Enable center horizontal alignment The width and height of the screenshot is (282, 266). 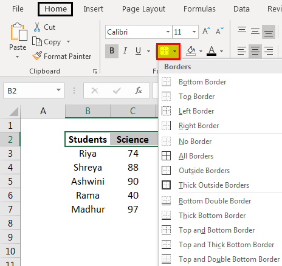coord(255,51)
